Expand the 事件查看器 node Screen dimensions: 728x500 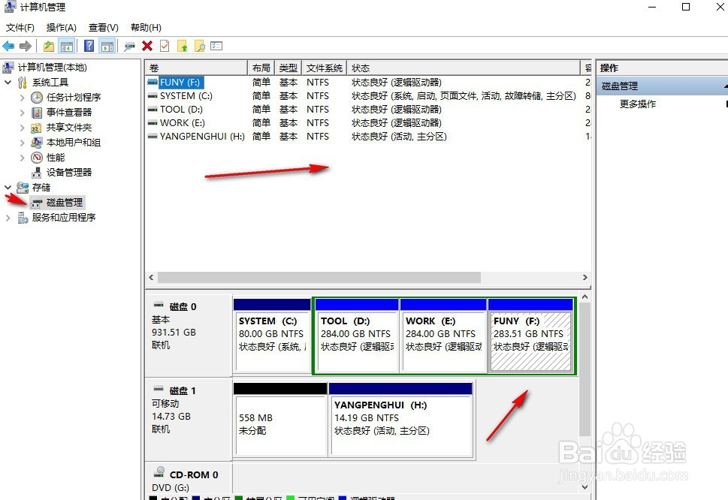click(22, 113)
